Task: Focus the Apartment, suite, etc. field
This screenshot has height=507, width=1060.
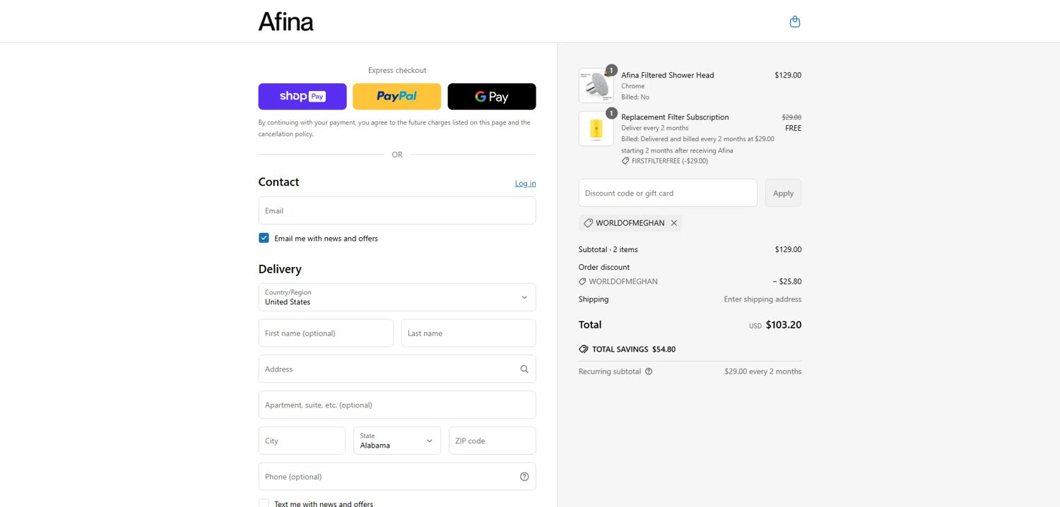Action: click(397, 405)
